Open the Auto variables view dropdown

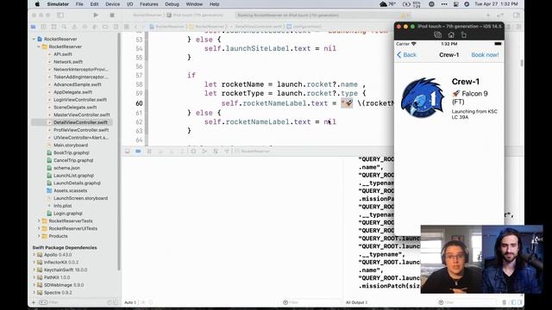[x=130, y=302]
